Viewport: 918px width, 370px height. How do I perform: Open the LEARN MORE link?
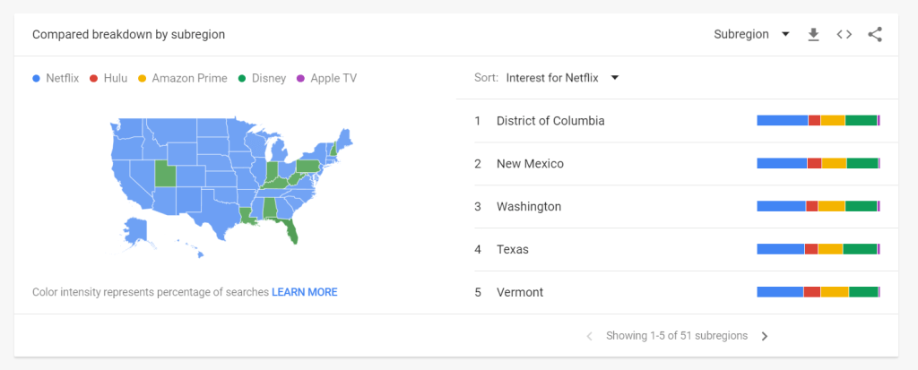coord(305,292)
